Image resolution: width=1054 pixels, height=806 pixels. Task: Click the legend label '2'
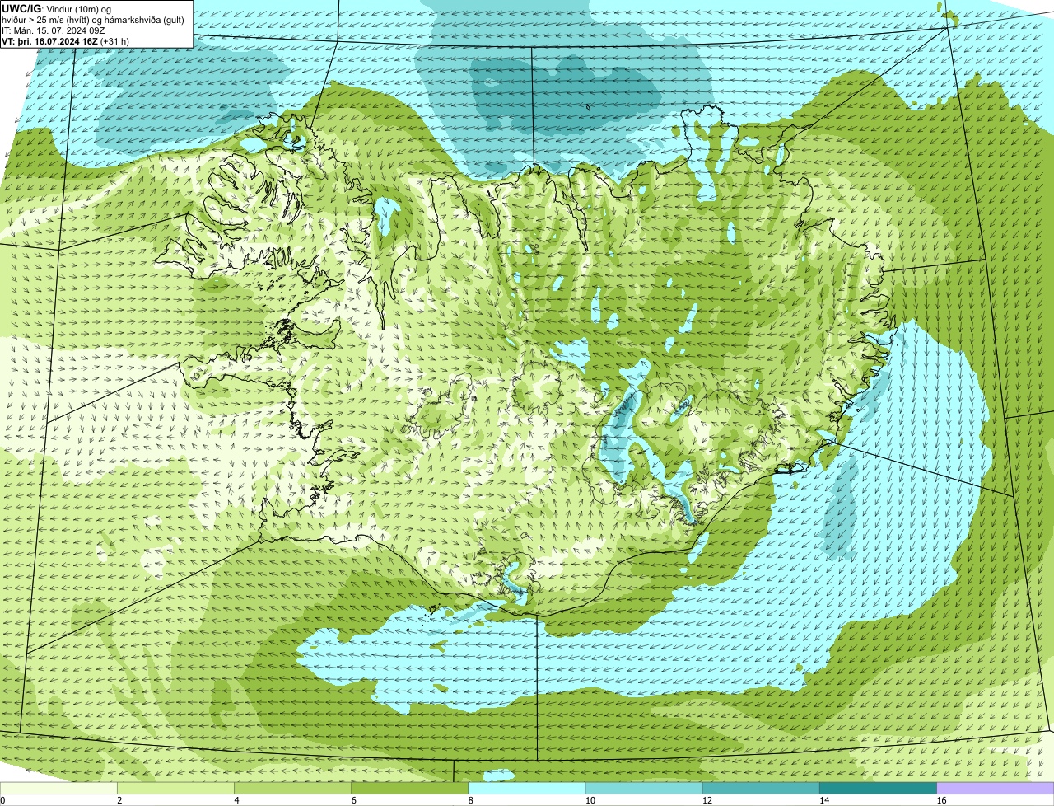[x=119, y=800]
